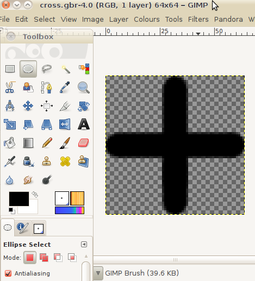255x281 pixels.
Task: Select the Select by Color tool
Action: 84,68
